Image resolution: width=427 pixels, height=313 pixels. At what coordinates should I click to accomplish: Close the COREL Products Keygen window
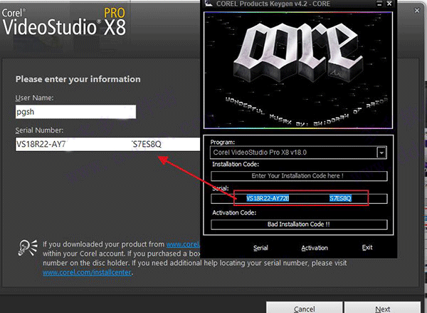[x=389, y=4]
